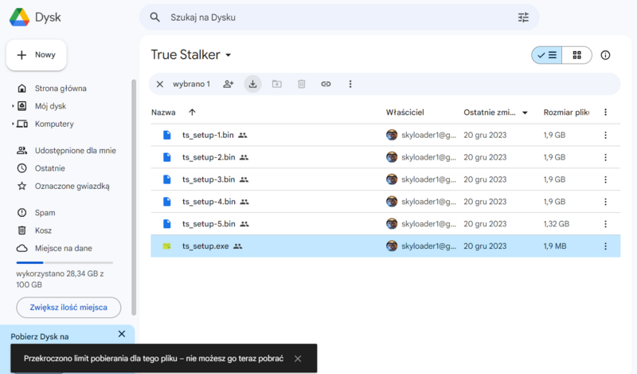Expand the Komputery tree
The image size is (637, 374).
point(13,124)
